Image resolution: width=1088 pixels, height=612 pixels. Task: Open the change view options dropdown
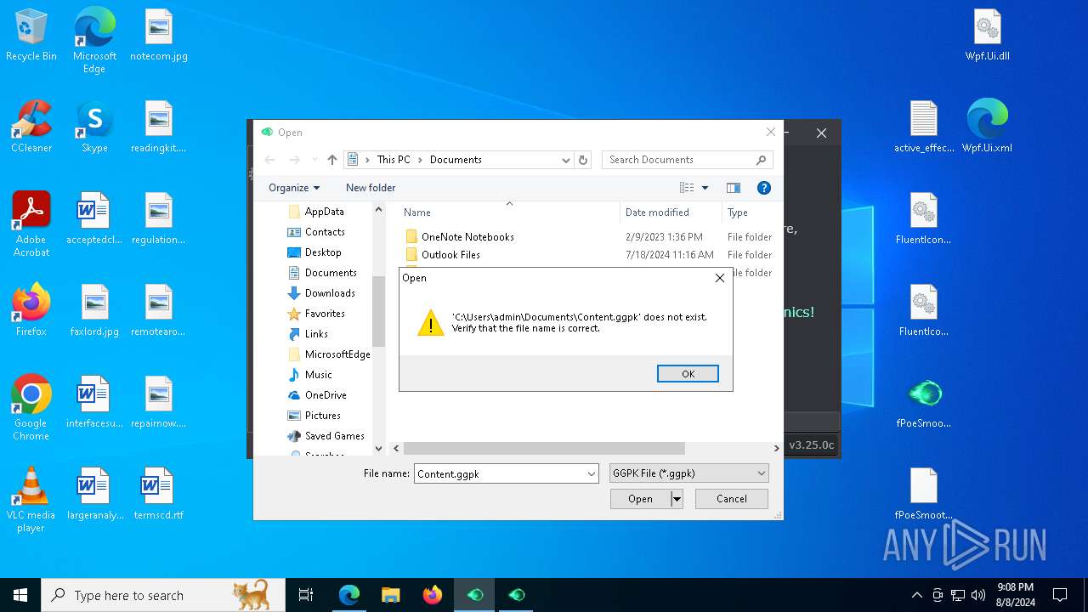705,188
